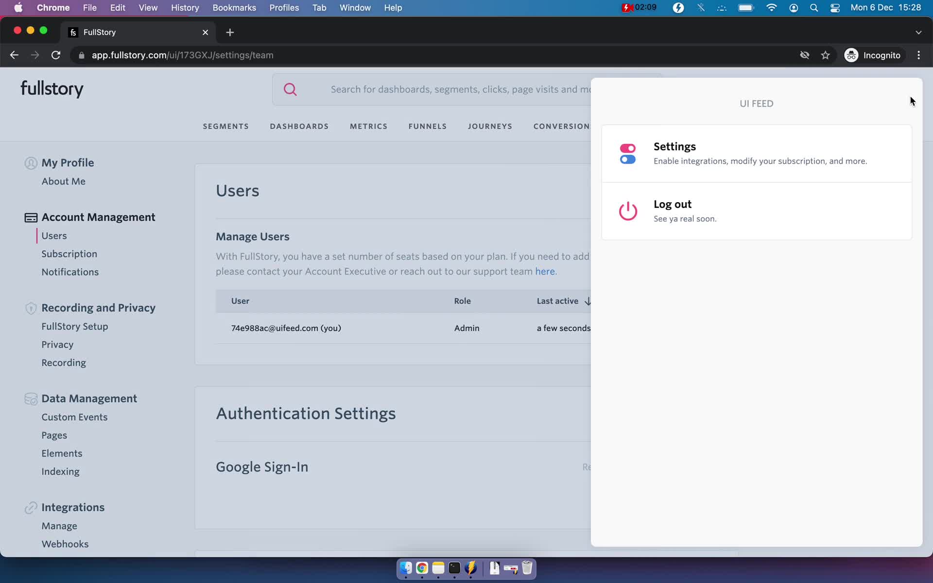
Task: Click the Admin role cell
Action: coord(466,328)
